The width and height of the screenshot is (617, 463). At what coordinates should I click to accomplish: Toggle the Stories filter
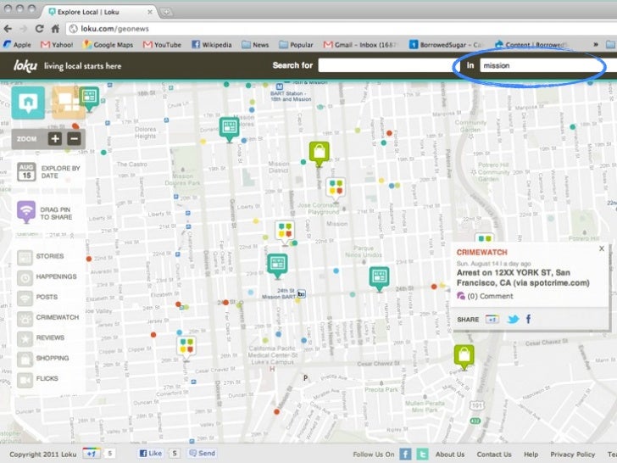point(25,256)
